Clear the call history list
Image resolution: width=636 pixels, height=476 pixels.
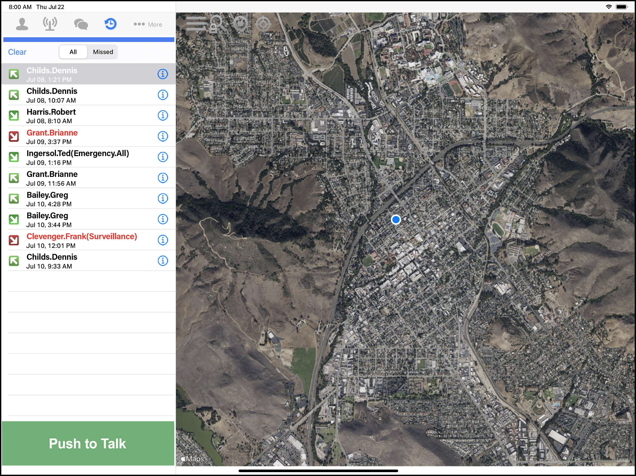coord(17,52)
